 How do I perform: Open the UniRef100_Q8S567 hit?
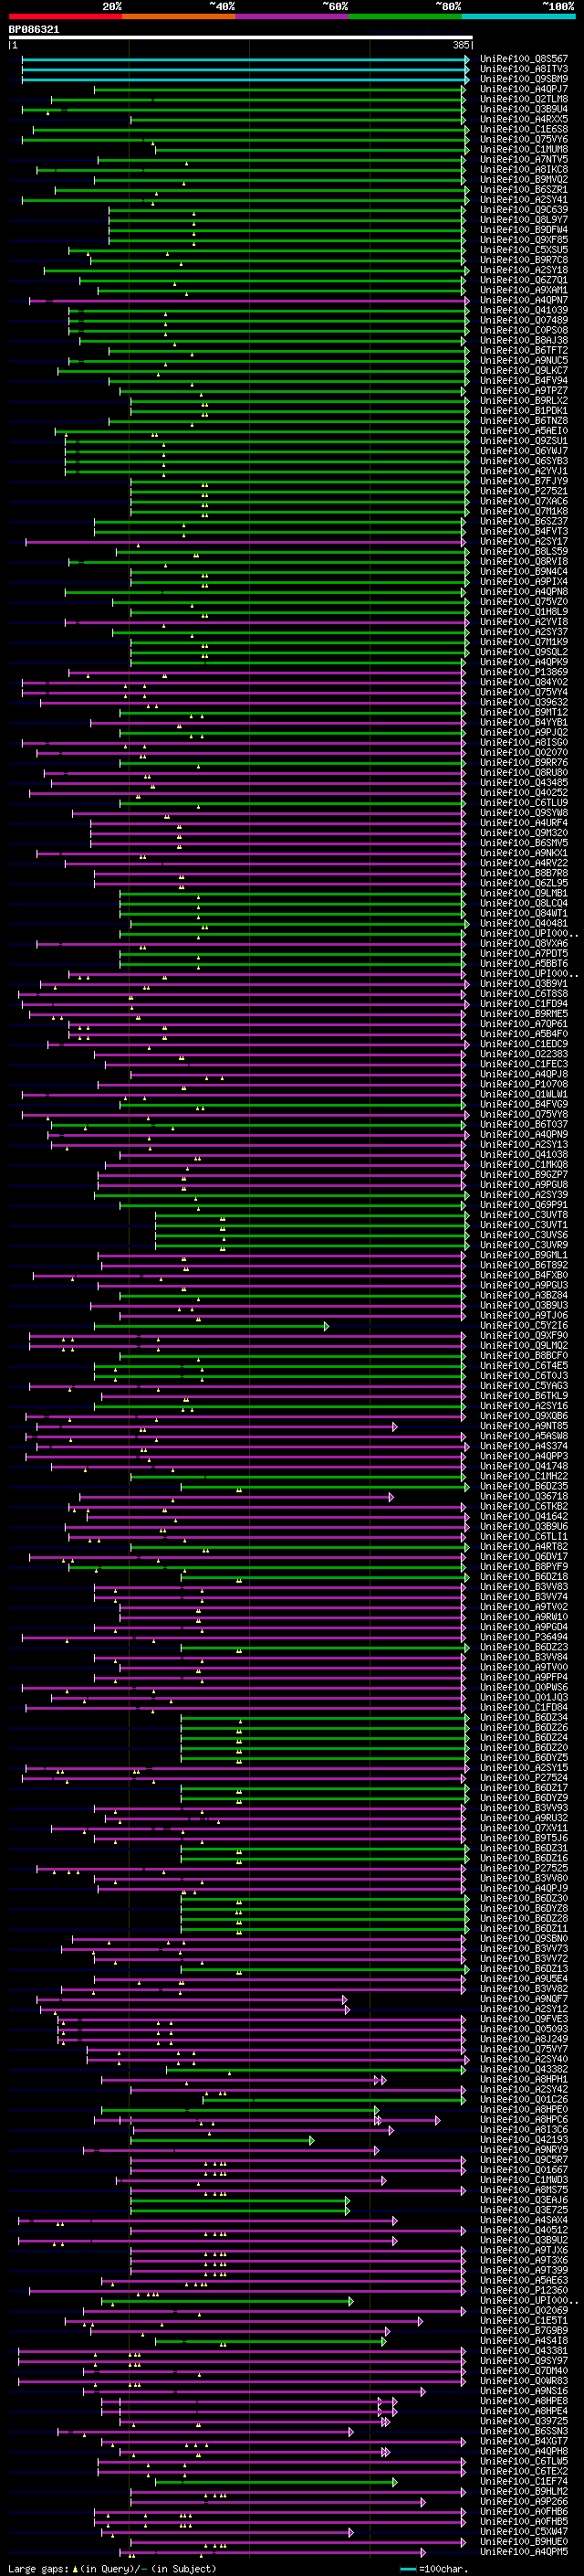(x=524, y=59)
